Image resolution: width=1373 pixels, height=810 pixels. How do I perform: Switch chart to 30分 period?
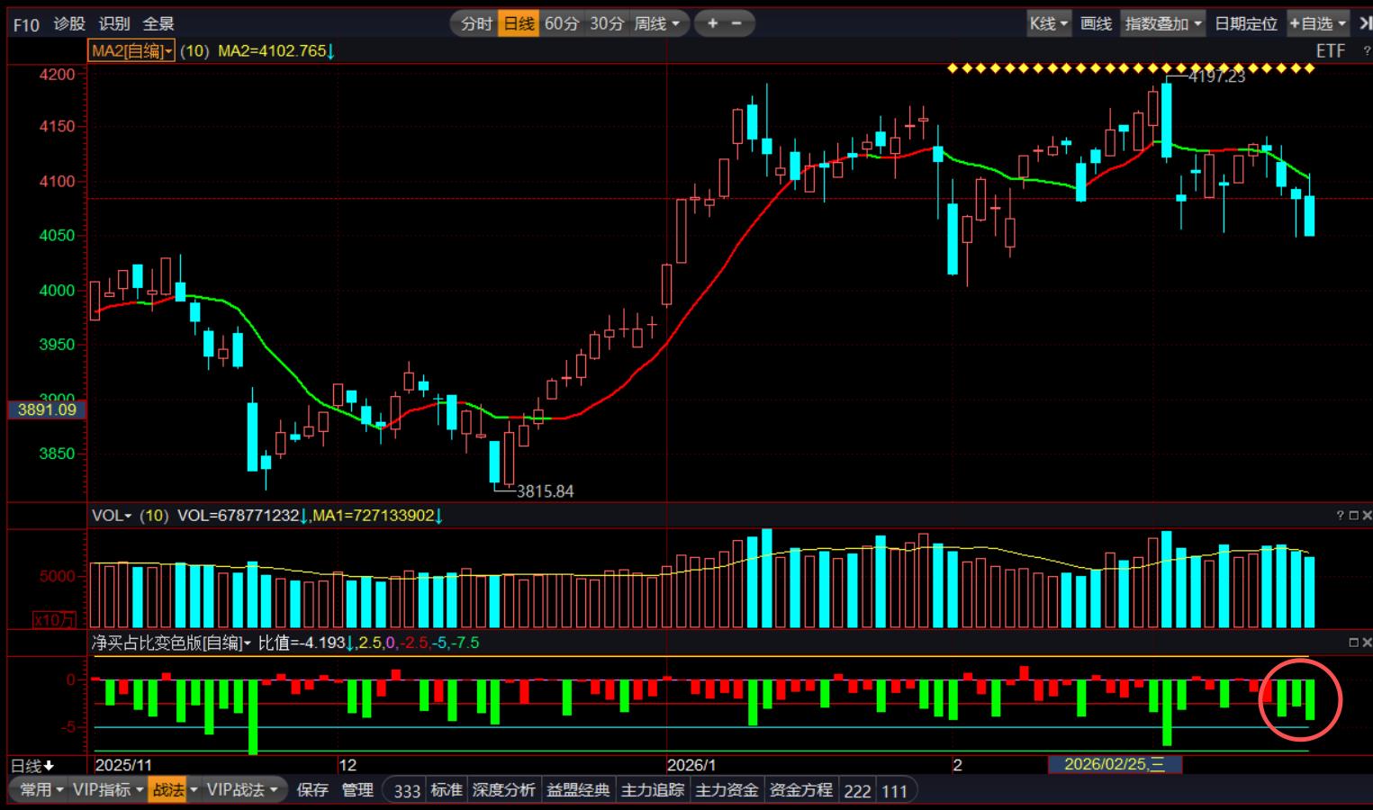[x=607, y=23]
